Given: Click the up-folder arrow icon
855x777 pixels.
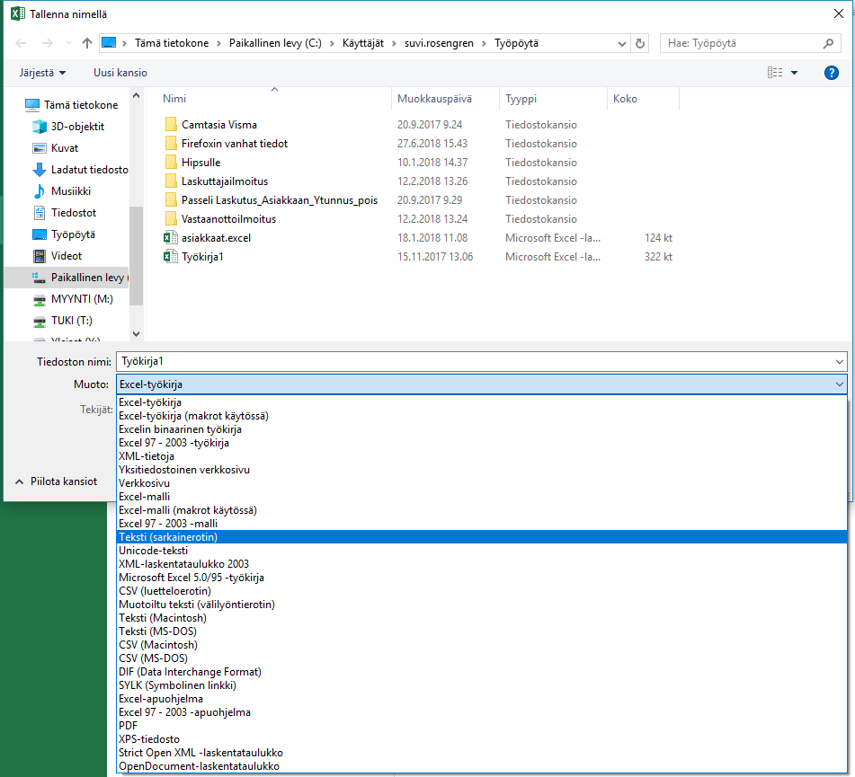Looking at the screenshot, I should [x=87, y=43].
